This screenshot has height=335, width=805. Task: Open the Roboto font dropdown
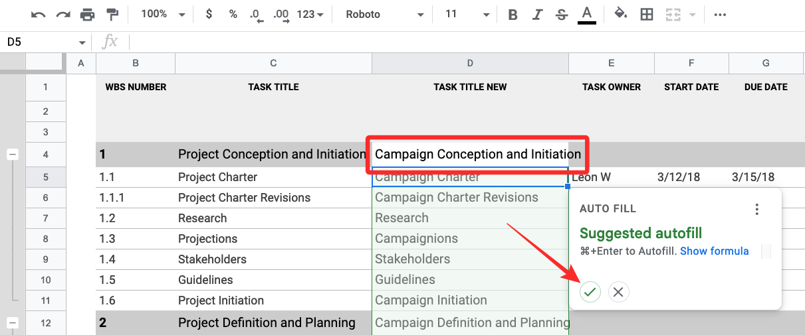click(x=384, y=14)
